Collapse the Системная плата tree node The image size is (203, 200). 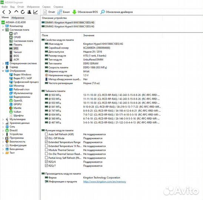tap(3, 30)
